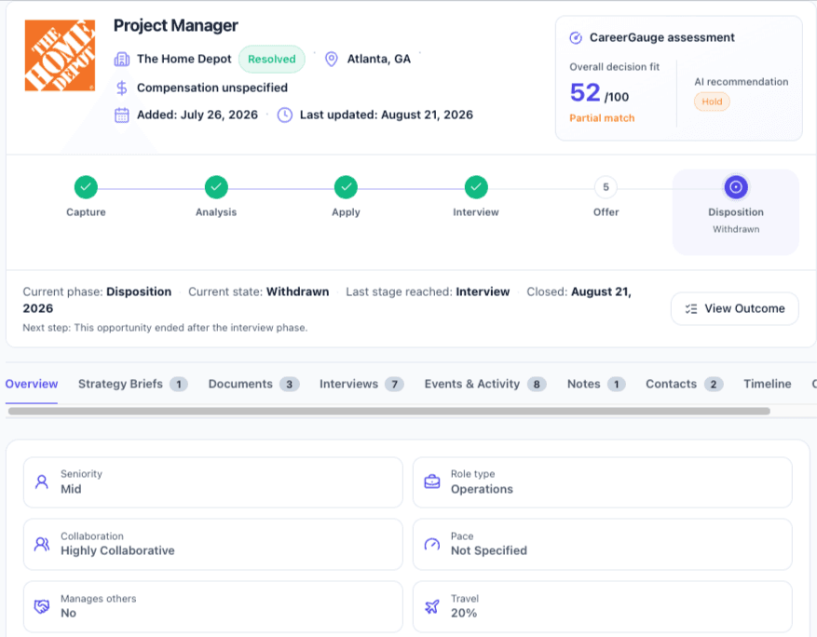Viewport: 817px width, 637px height.
Task: Select the Interview stage checkmark
Action: [476, 187]
